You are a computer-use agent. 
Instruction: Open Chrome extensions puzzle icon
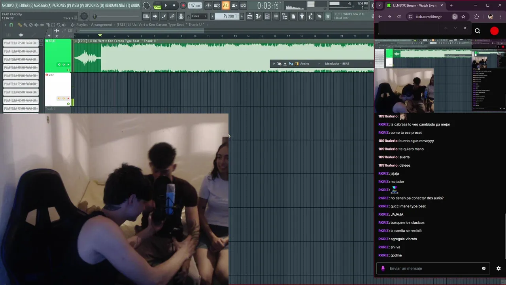click(x=476, y=17)
